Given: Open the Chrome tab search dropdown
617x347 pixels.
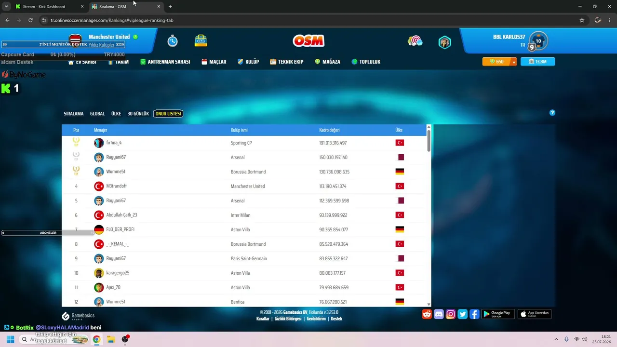Looking at the screenshot, I should 6,6.
